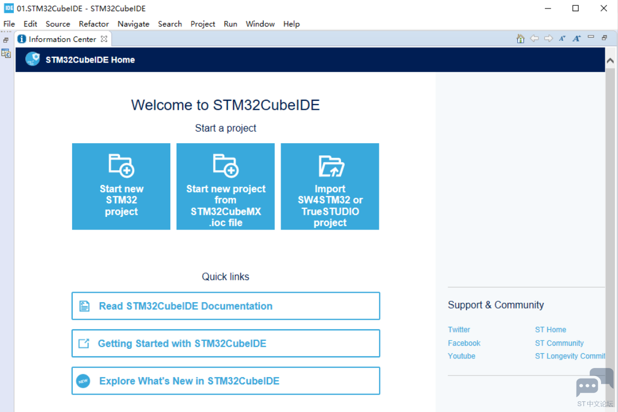
Task: Open the C/C++ perspective icon in left sidebar
Action: click(6, 54)
